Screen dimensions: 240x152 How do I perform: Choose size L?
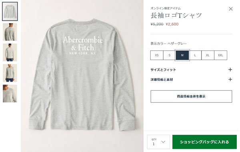pyautogui.click(x=195, y=55)
